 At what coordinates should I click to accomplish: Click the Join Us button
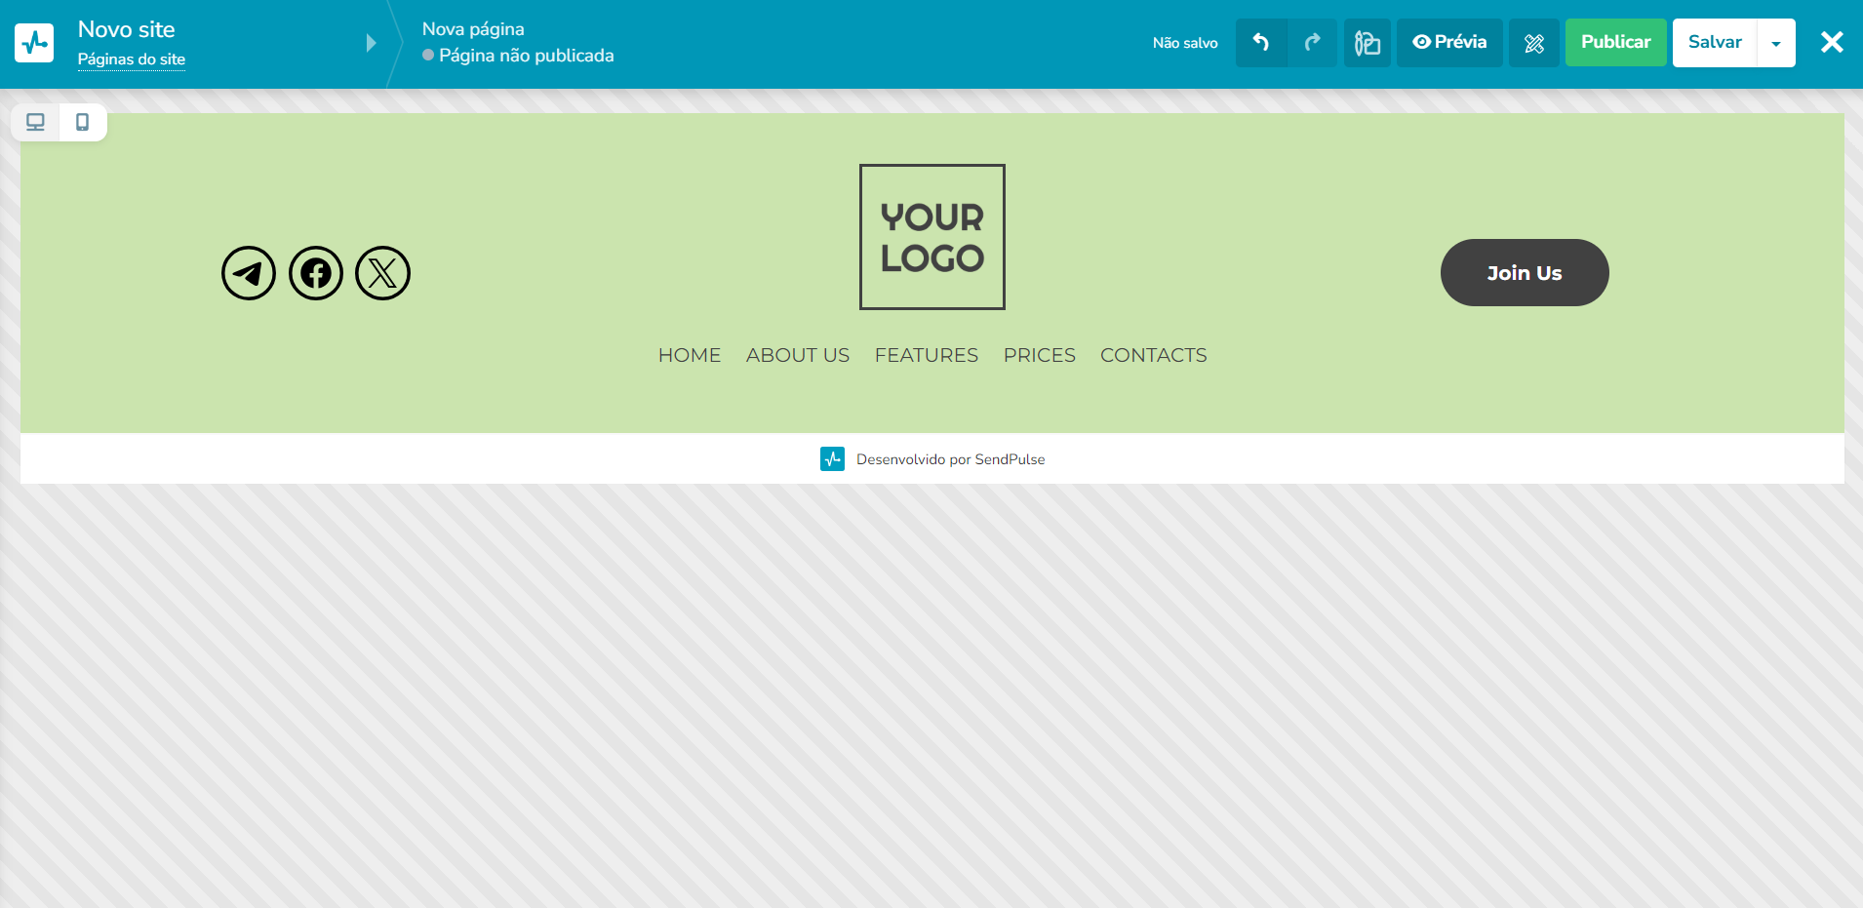1525,273
